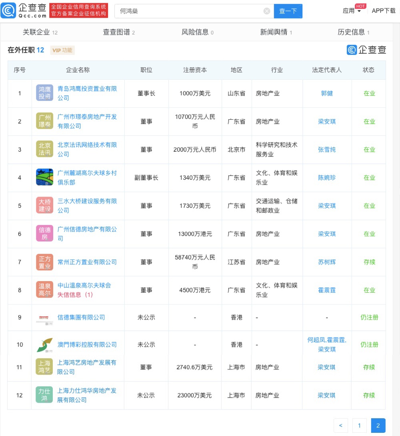Screen dimensions: 400x436
Task: Click the 上海鸿艺 company logo icon
Action: click(44, 367)
